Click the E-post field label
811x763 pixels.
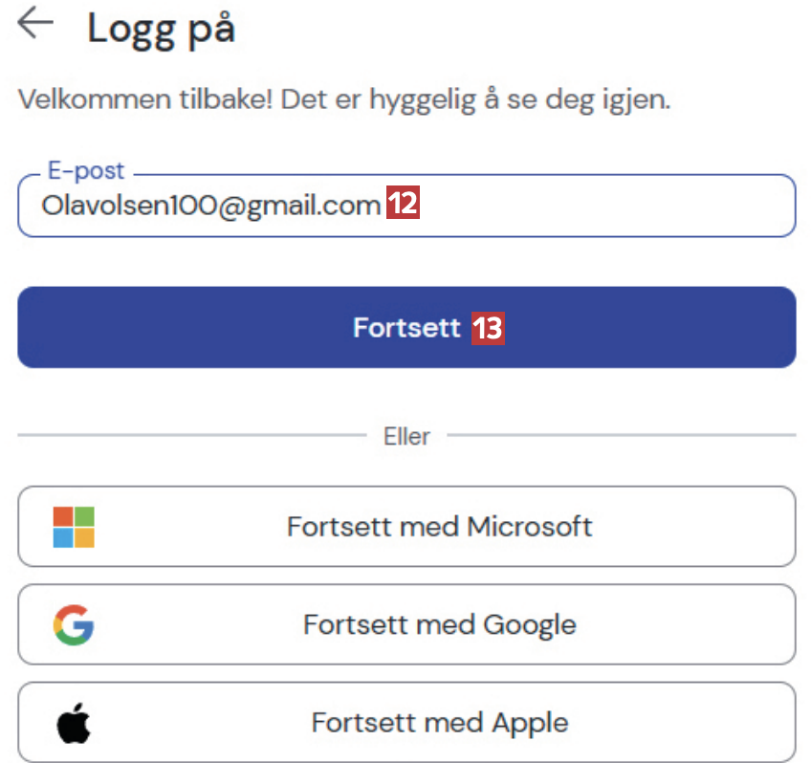pyautogui.click(x=86, y=171)
